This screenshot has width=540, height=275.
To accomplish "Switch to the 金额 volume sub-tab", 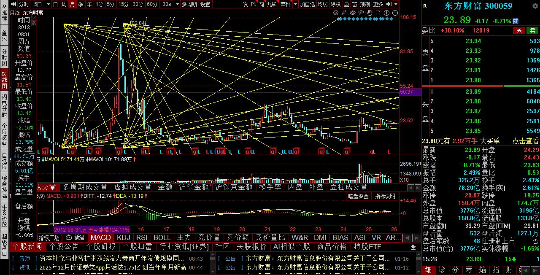I will (165, 187).
